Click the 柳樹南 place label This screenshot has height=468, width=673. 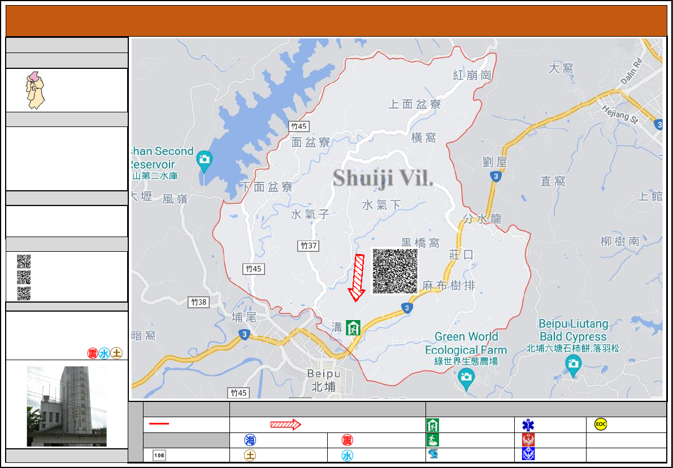pos(620,242)
